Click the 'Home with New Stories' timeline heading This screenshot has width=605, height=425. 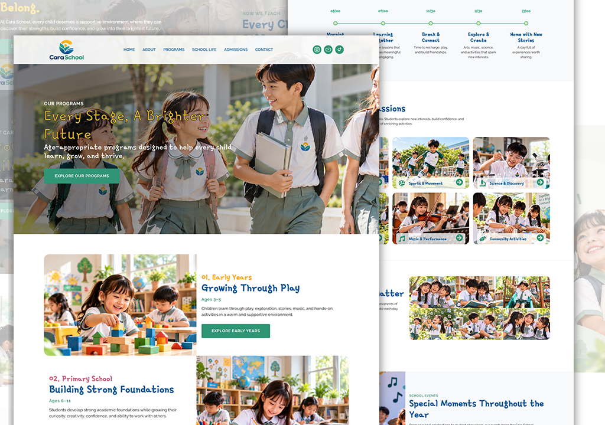tap(526, 37)
